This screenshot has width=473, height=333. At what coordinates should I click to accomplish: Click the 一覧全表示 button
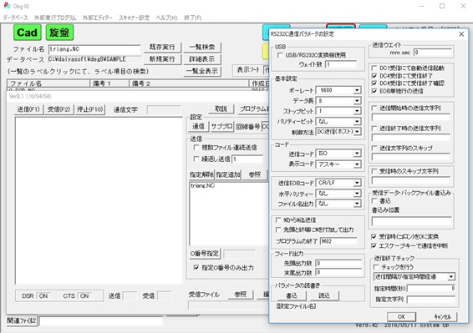202,71
